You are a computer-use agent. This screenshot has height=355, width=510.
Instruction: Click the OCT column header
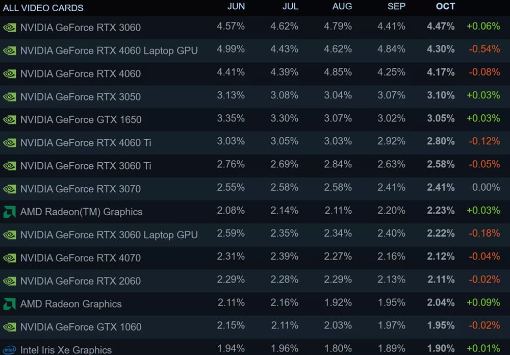click(445, 7)
